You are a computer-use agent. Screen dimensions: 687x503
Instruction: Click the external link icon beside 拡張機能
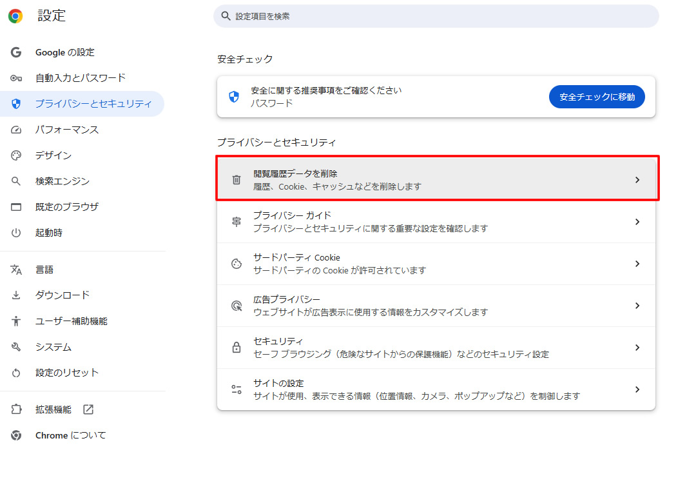coord(88,409)
